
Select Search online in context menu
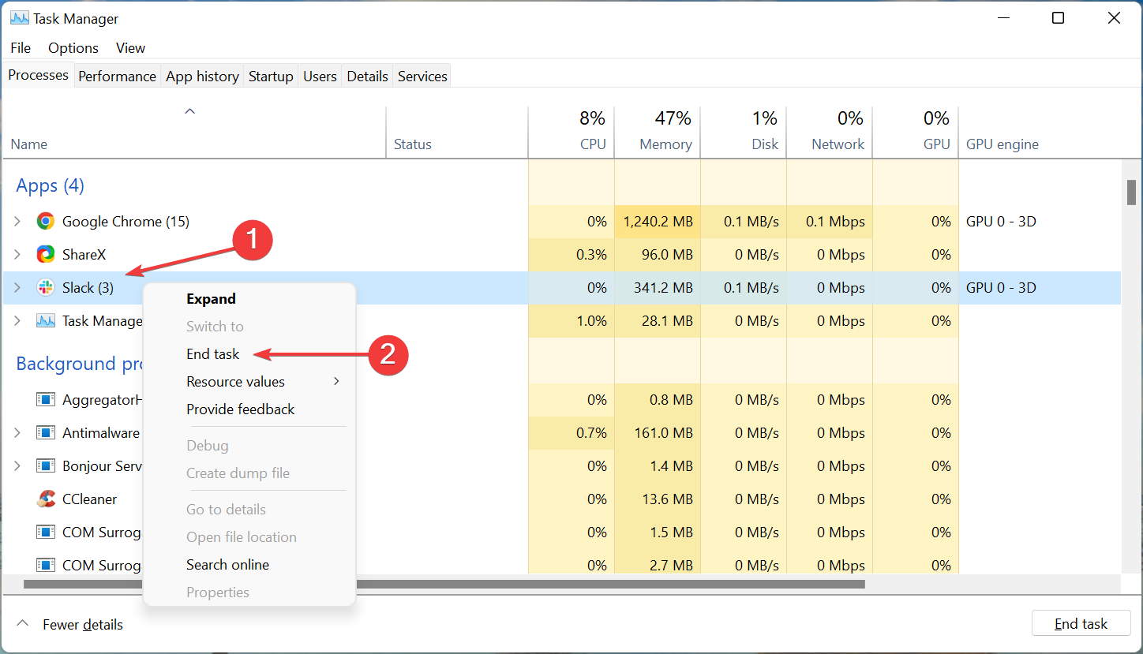click(x=227, y=565)
